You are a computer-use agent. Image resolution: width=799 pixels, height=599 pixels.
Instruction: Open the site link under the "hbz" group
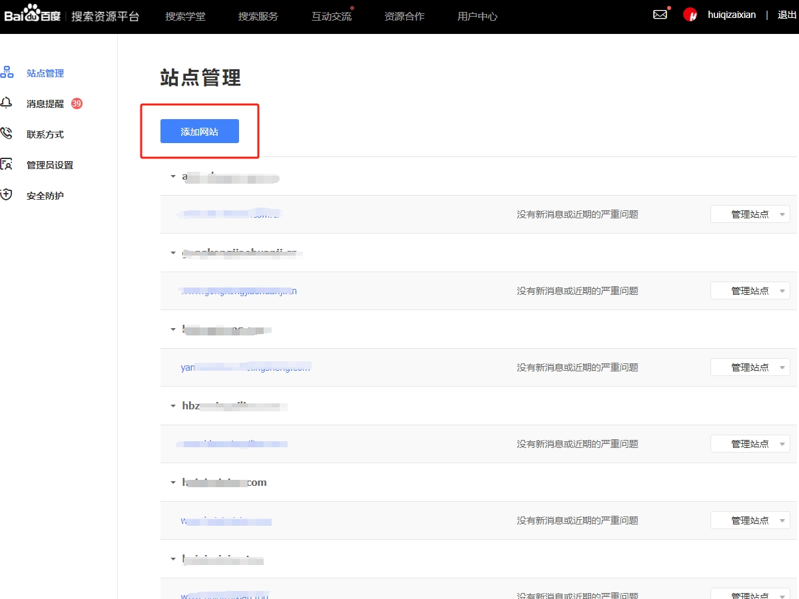pos(232,444)
